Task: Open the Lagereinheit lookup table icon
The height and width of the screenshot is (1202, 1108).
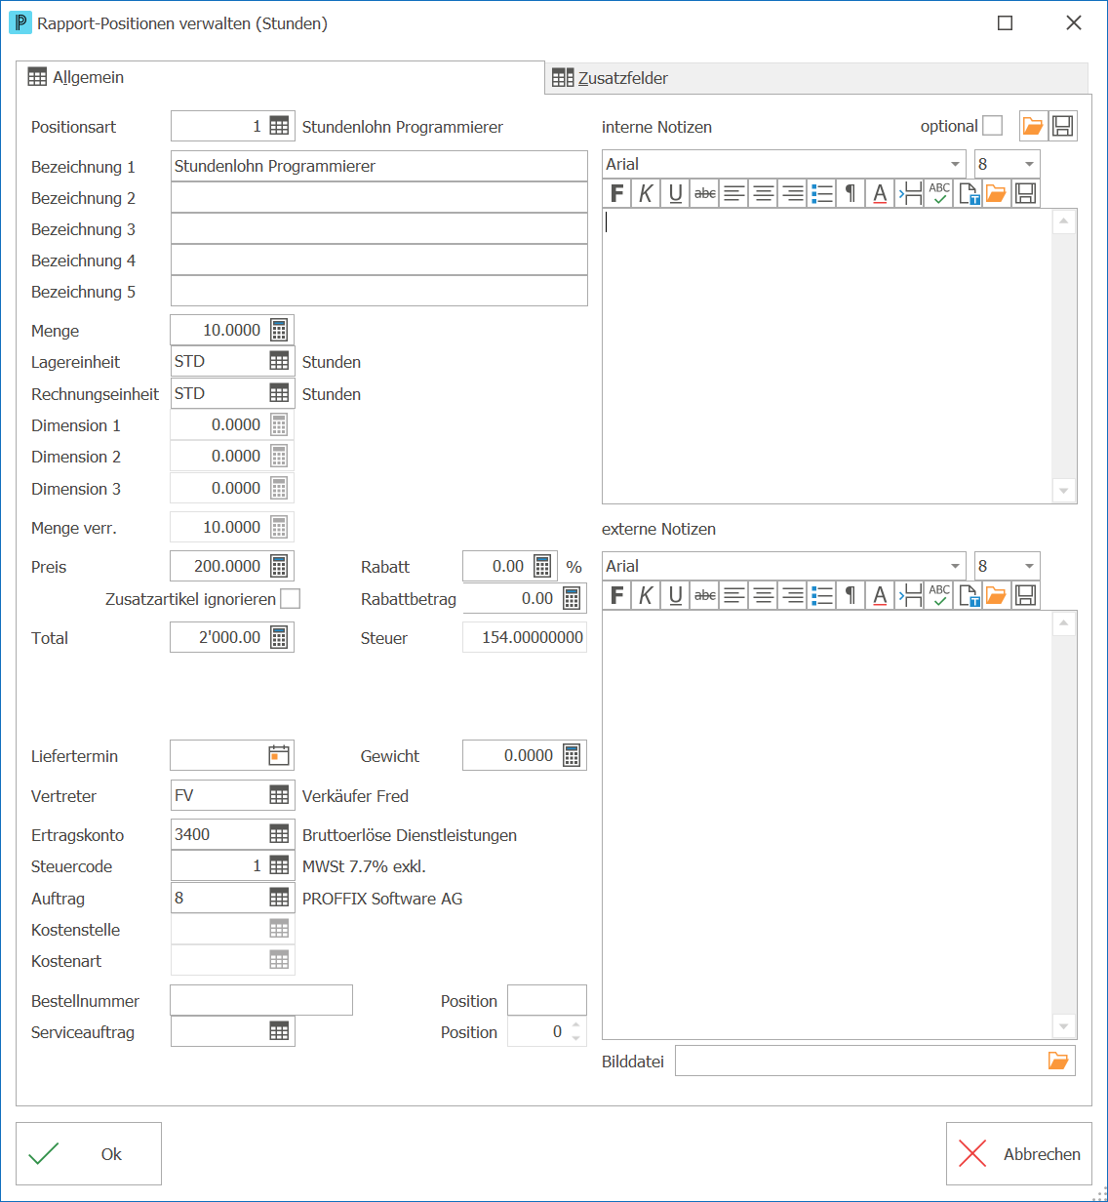Action: click(279, 361)
